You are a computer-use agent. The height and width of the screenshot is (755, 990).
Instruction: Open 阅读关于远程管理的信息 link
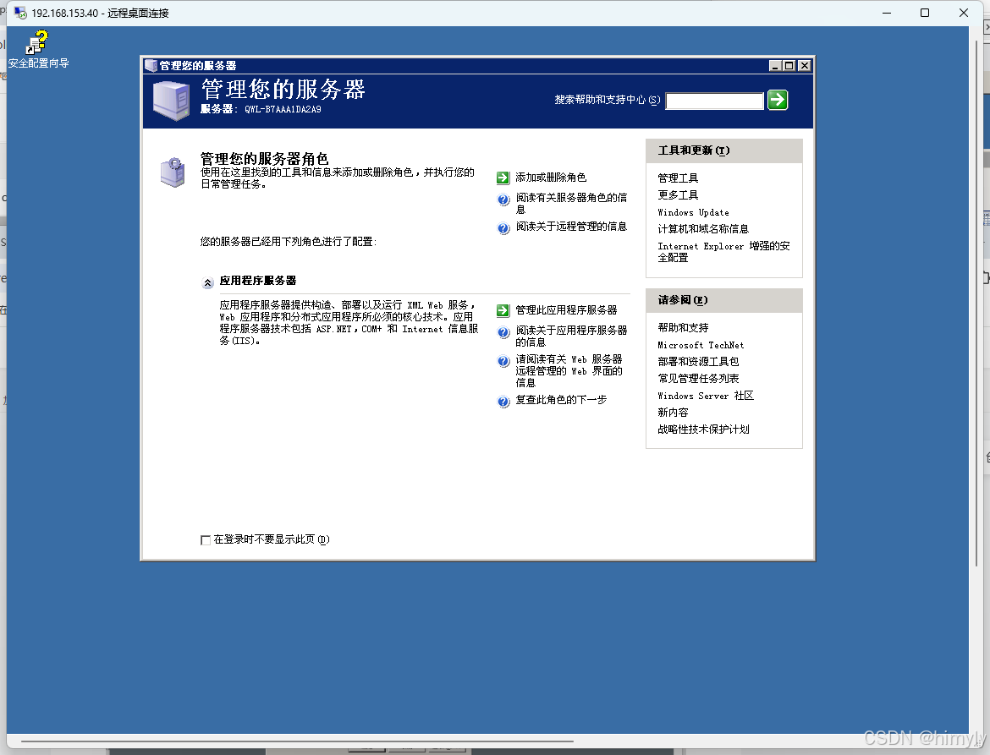(x=571, y=227)
